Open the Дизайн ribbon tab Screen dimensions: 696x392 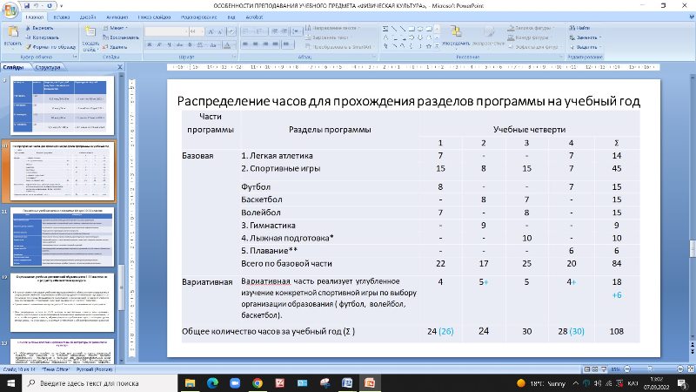[88, 17]
